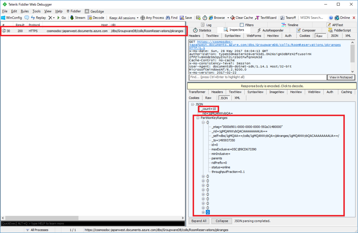This screenshot has height=233, width=358.
Task: Open Find sessions tool
Action: click(172, 18)
